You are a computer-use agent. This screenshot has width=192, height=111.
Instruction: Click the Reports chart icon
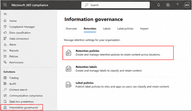5,50
